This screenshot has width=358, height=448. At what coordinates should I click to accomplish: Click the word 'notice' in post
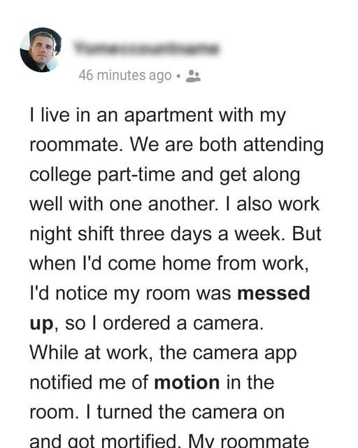[x=81, y=293]
